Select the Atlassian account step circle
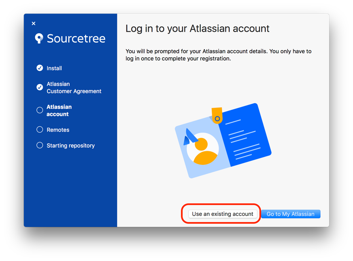The height and width of the screenshot is (261, 353). [x=40, y=110]
